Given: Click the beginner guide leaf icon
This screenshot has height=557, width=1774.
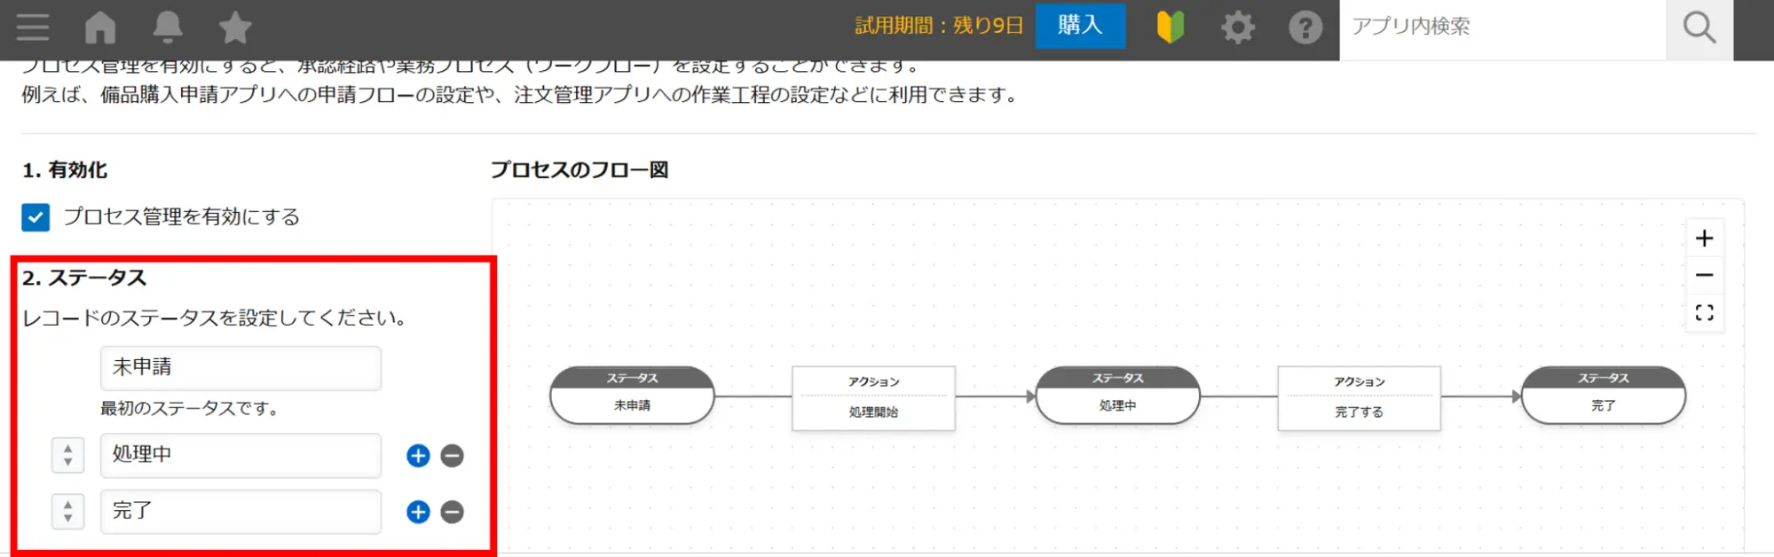Looking at the screenshot, I should pyautogui.click(x=1171, y=27).
